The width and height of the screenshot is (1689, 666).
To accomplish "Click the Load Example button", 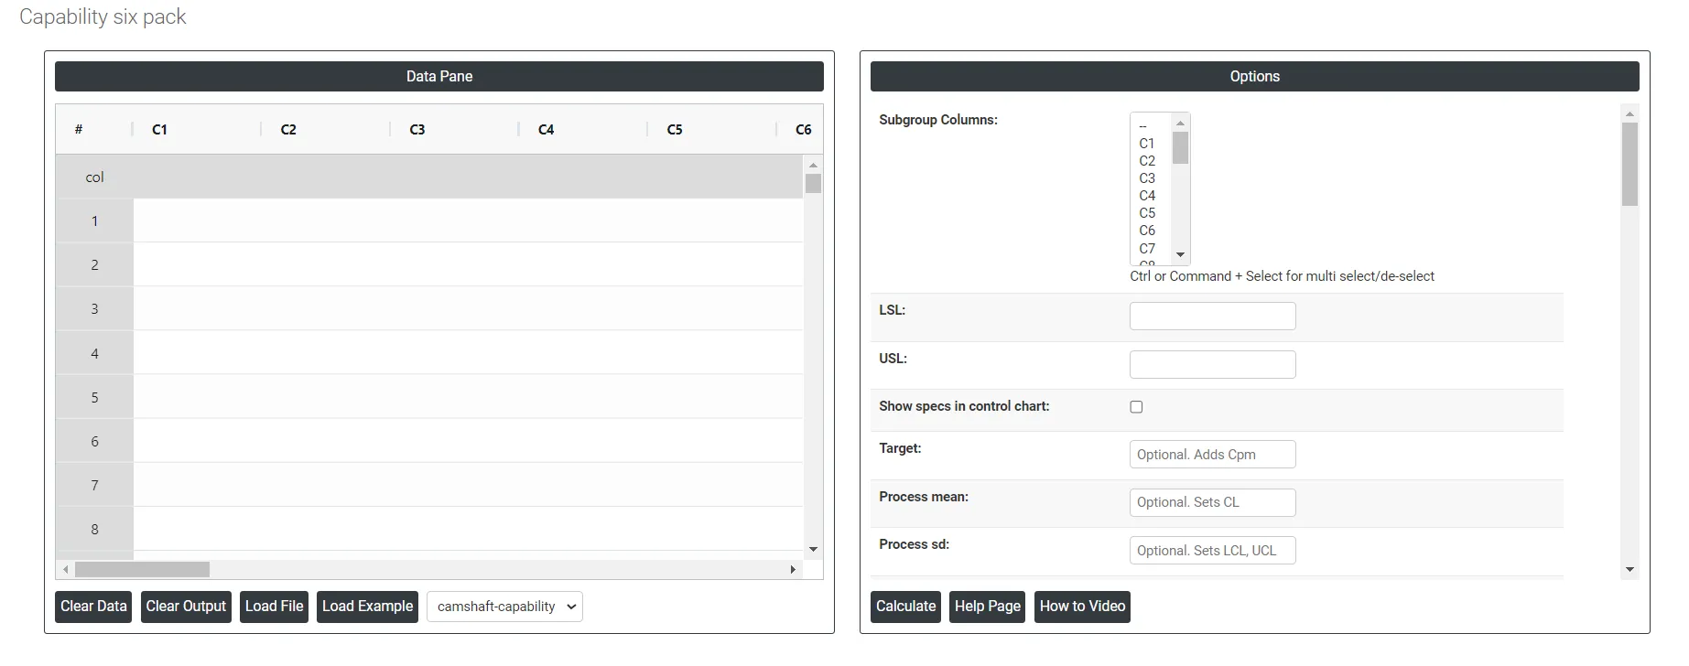I will (367, 607).
